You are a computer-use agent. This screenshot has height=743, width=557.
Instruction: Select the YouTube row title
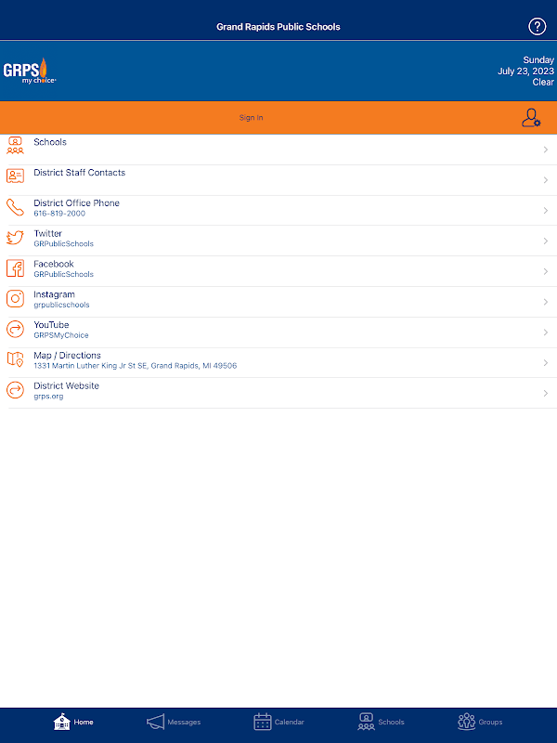coord(51,324)
